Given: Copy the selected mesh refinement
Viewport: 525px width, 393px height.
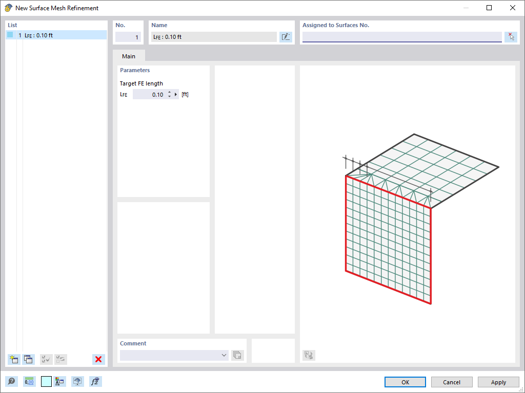Looking at the screenshot, I should (29, 359).
